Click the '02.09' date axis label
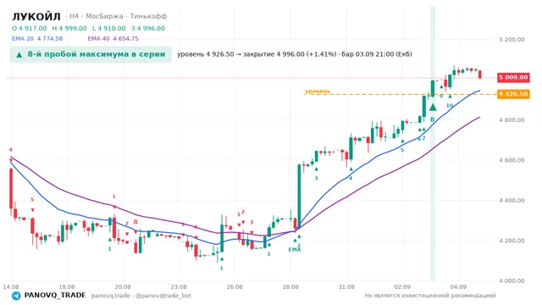Viewport: 542px width, 305px height. click(x=402, y=287)
